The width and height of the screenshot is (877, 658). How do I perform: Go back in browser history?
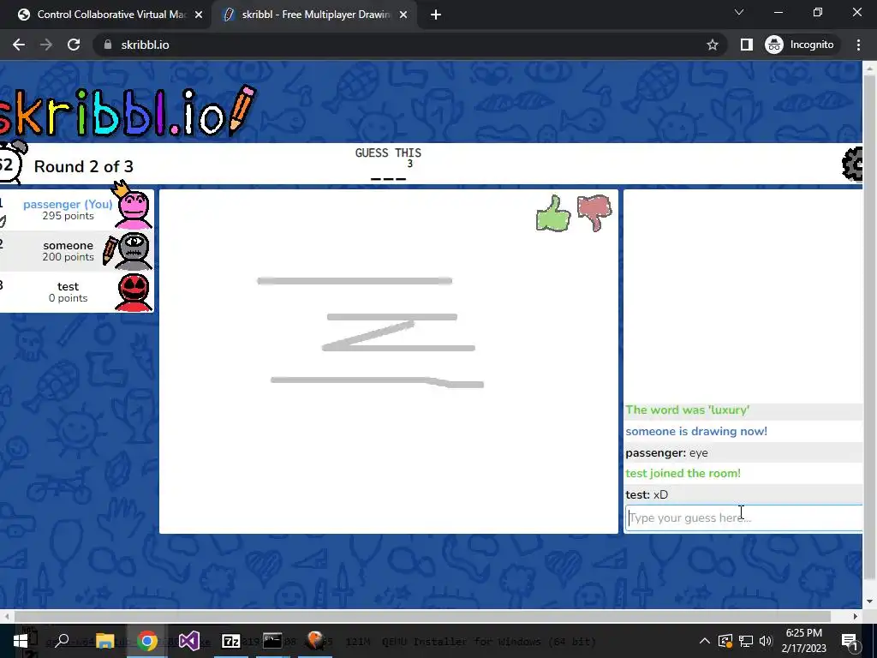point(19,45)
